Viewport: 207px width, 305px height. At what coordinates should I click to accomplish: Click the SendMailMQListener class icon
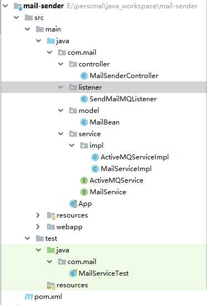[x=84, y=99]
